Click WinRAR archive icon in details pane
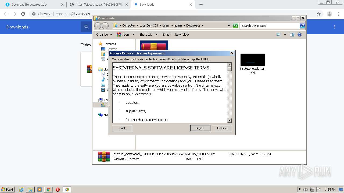The width and height of the screenshot is (344, 193). pos(104,157)
